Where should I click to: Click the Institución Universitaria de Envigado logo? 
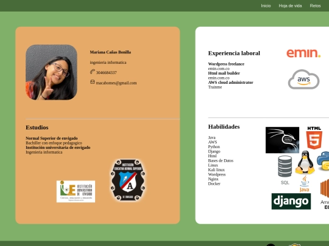76,191
